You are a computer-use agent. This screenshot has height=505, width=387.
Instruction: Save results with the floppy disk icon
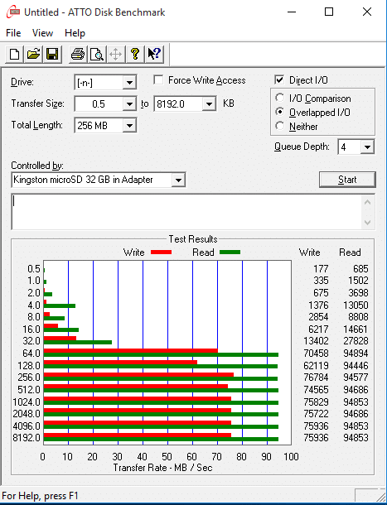coord(52,54)
